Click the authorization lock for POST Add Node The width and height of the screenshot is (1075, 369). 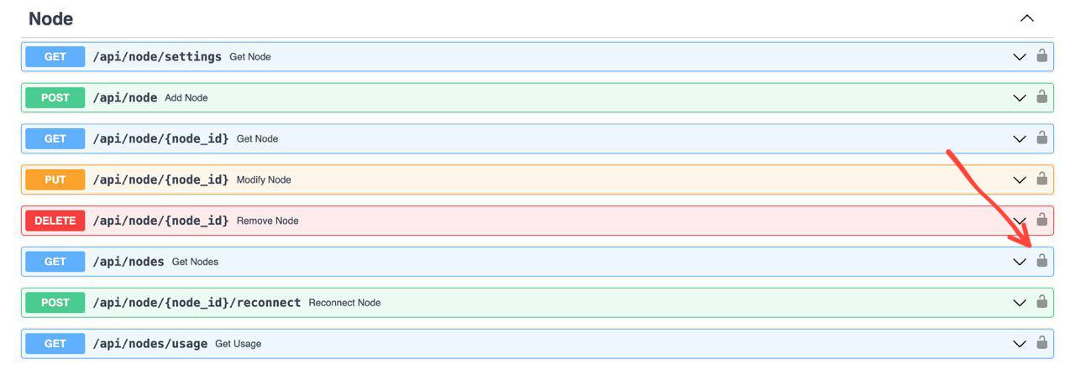coord(1041,97)
